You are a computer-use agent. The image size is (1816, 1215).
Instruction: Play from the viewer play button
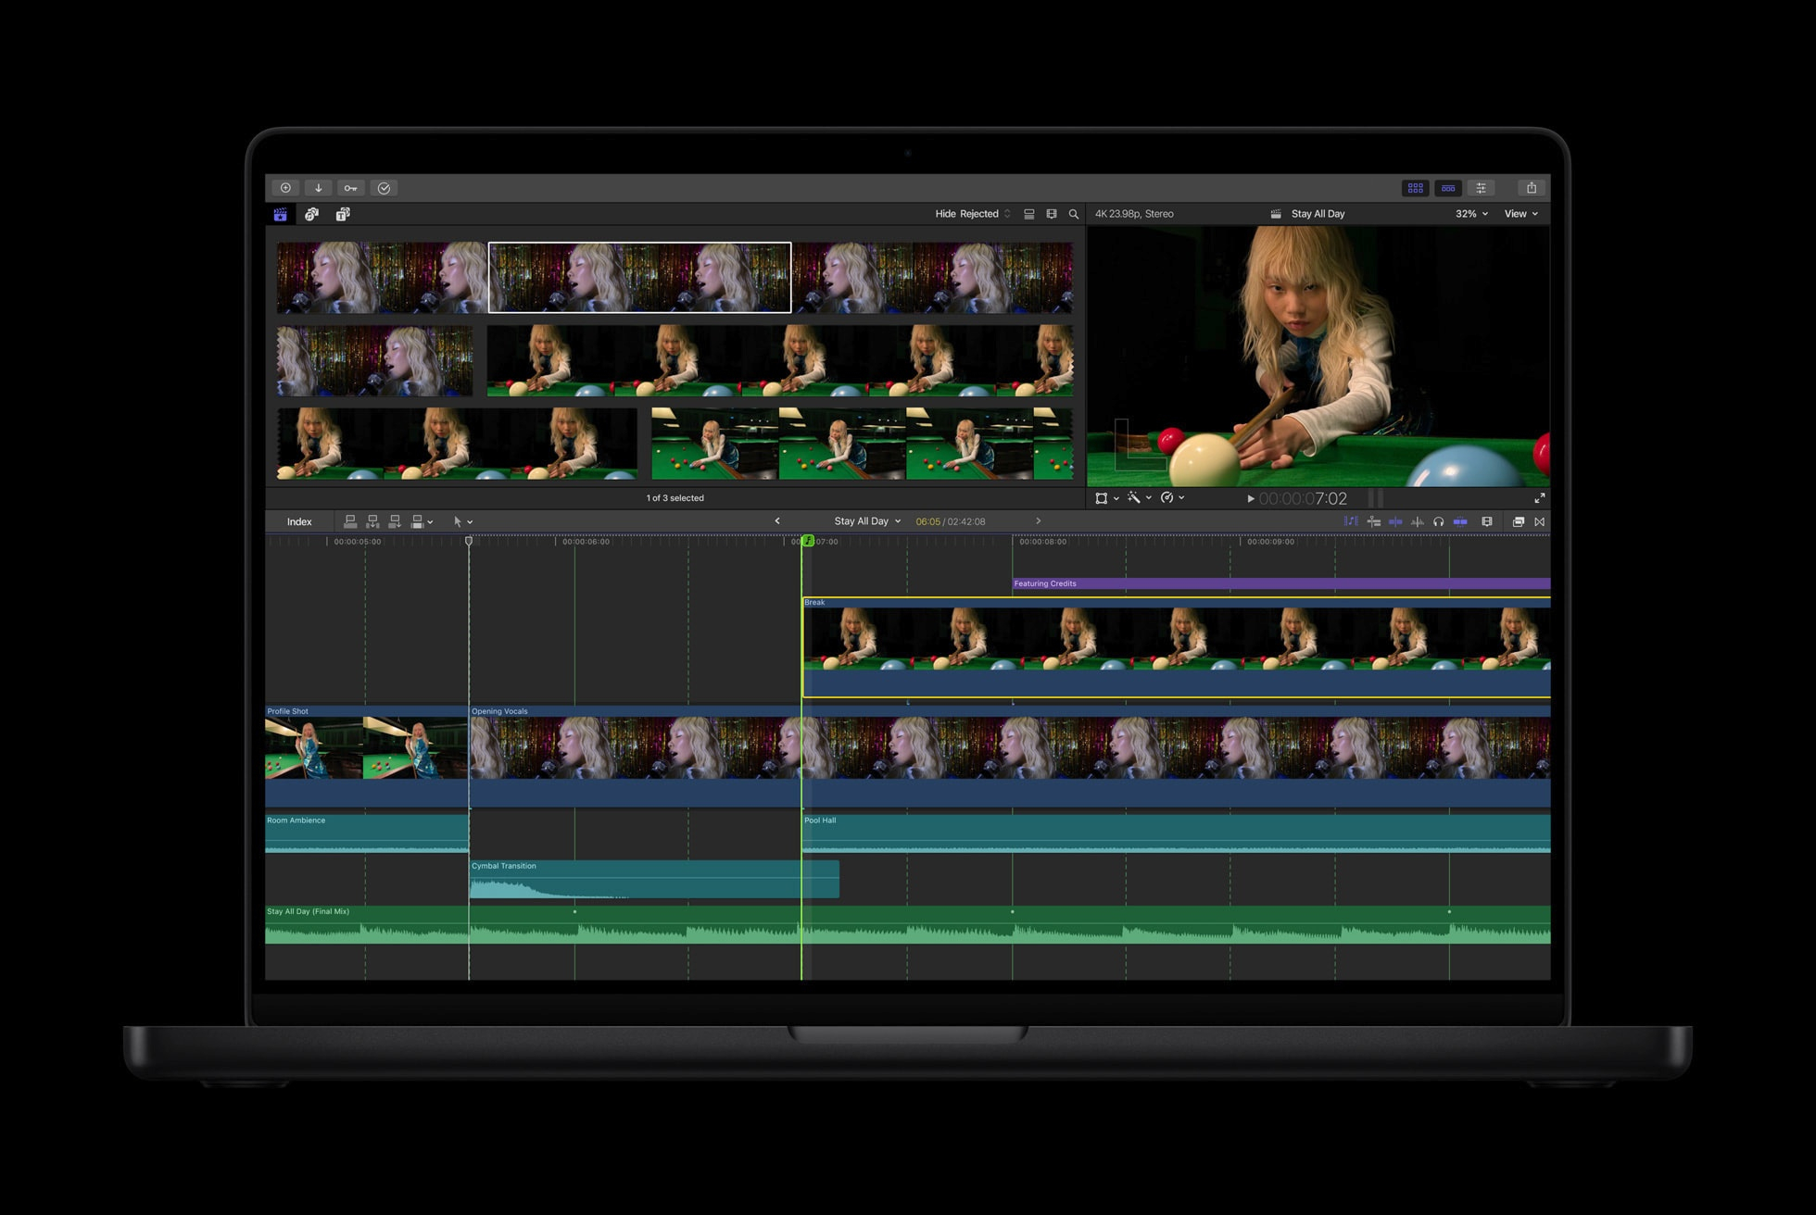tap(1250, 499)
